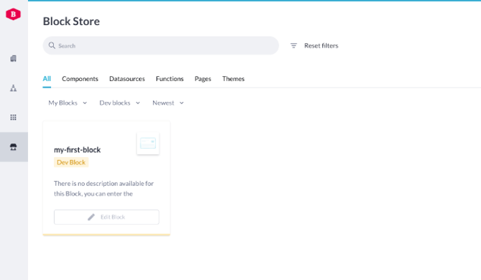
Task: Click the filter lines icon
Action: pyautogui.click(x=294, y=46)
